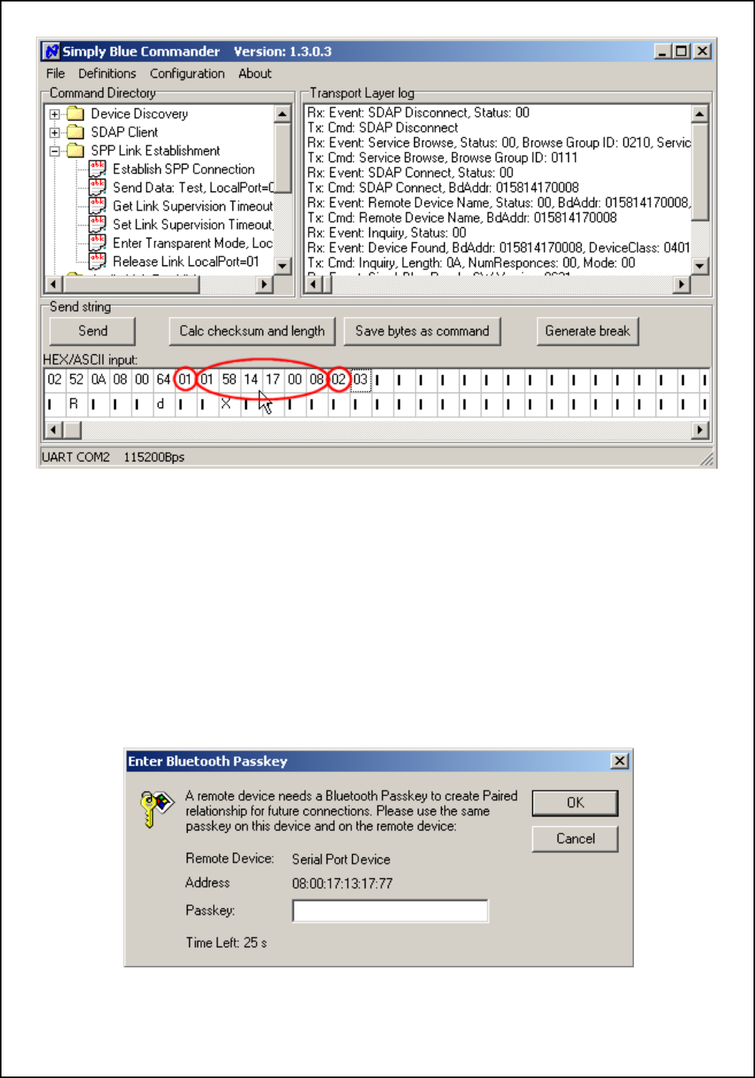Viewport: 755px width, 1078px height.
Task: Open the About menu
Action: point(255,73)
